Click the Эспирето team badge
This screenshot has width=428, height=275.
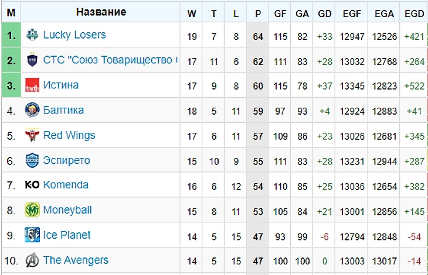tap(32, 160)
